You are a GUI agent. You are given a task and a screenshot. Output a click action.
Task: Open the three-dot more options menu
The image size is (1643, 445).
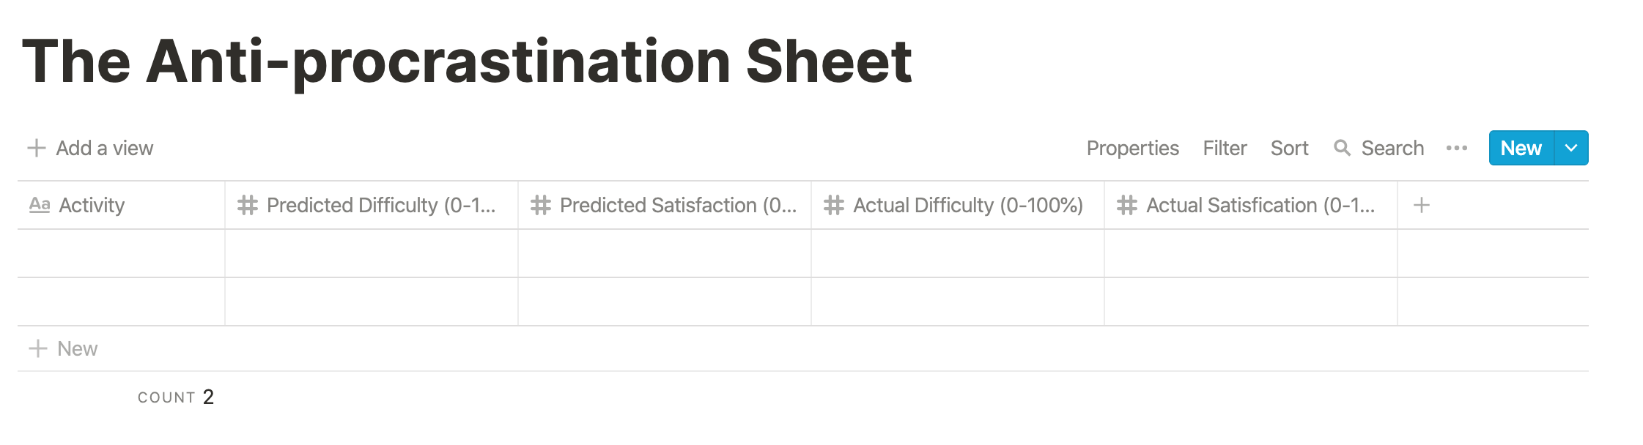1456,149
